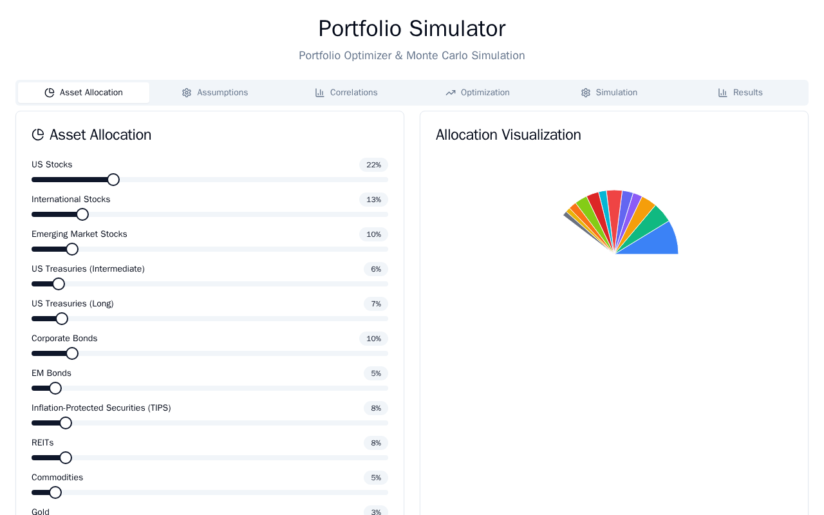This screenshot has width=824, height=515.
Task: Click the bar chart icon beside Correlations
Action: (x=320, y=93)
